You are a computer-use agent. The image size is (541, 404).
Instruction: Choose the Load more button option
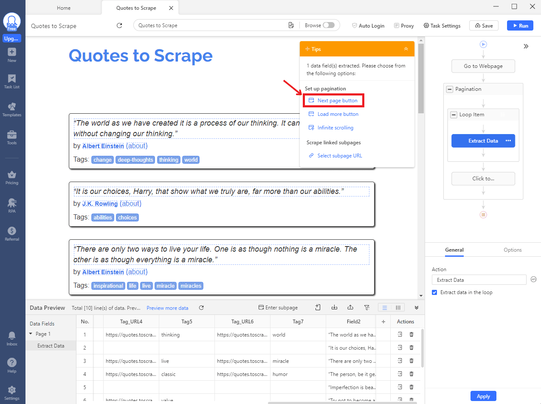tap(338, 114)
